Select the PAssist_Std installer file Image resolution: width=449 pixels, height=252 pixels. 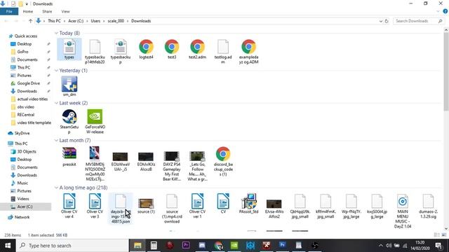point(248,204)
